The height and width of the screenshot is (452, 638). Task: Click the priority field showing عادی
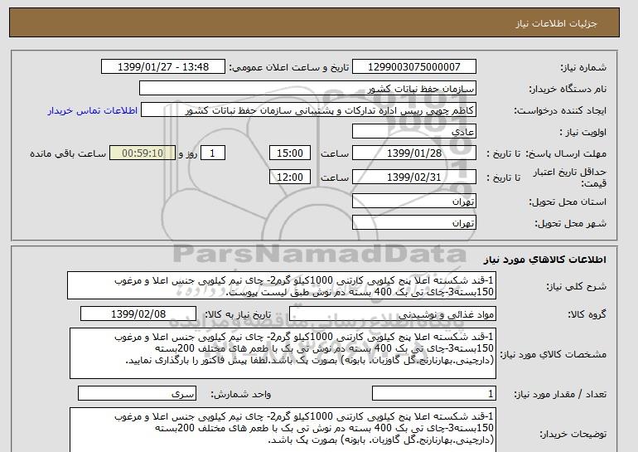tap(413, 132)
